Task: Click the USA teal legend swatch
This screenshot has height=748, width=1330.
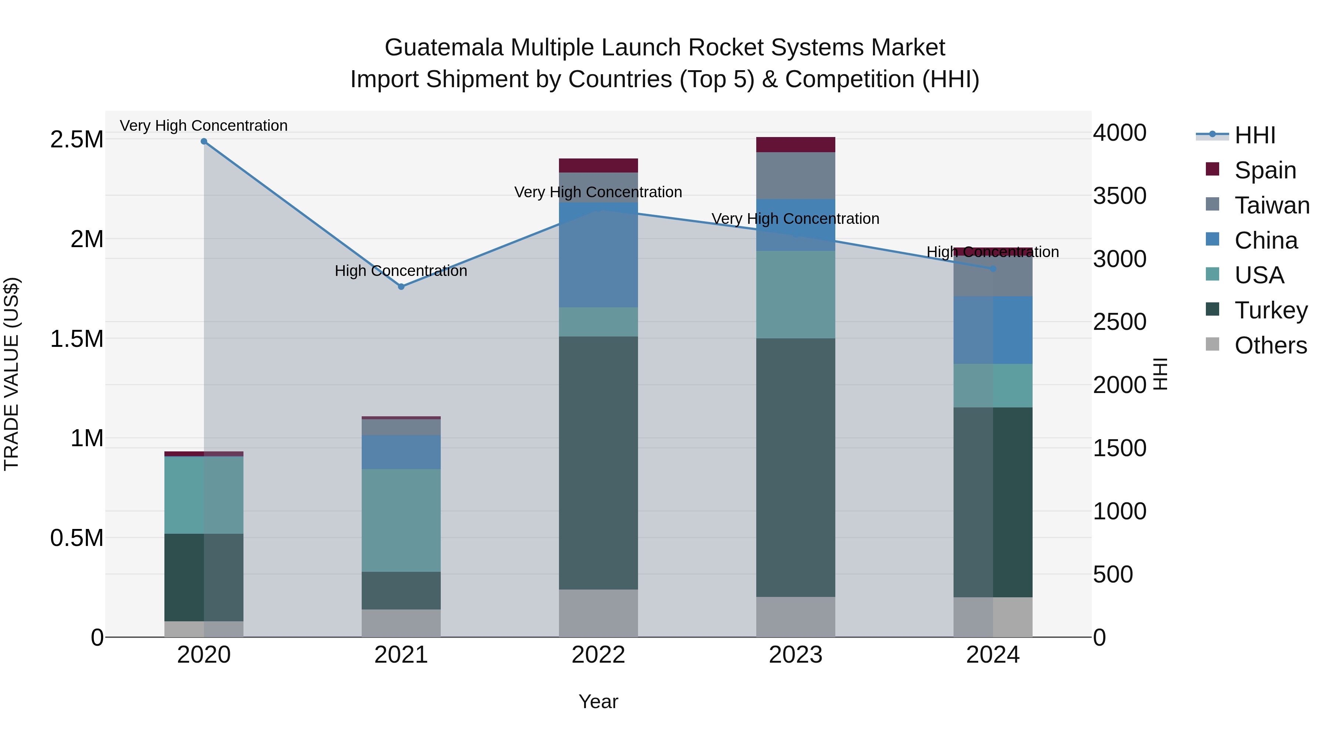Action: point(1212,274)
